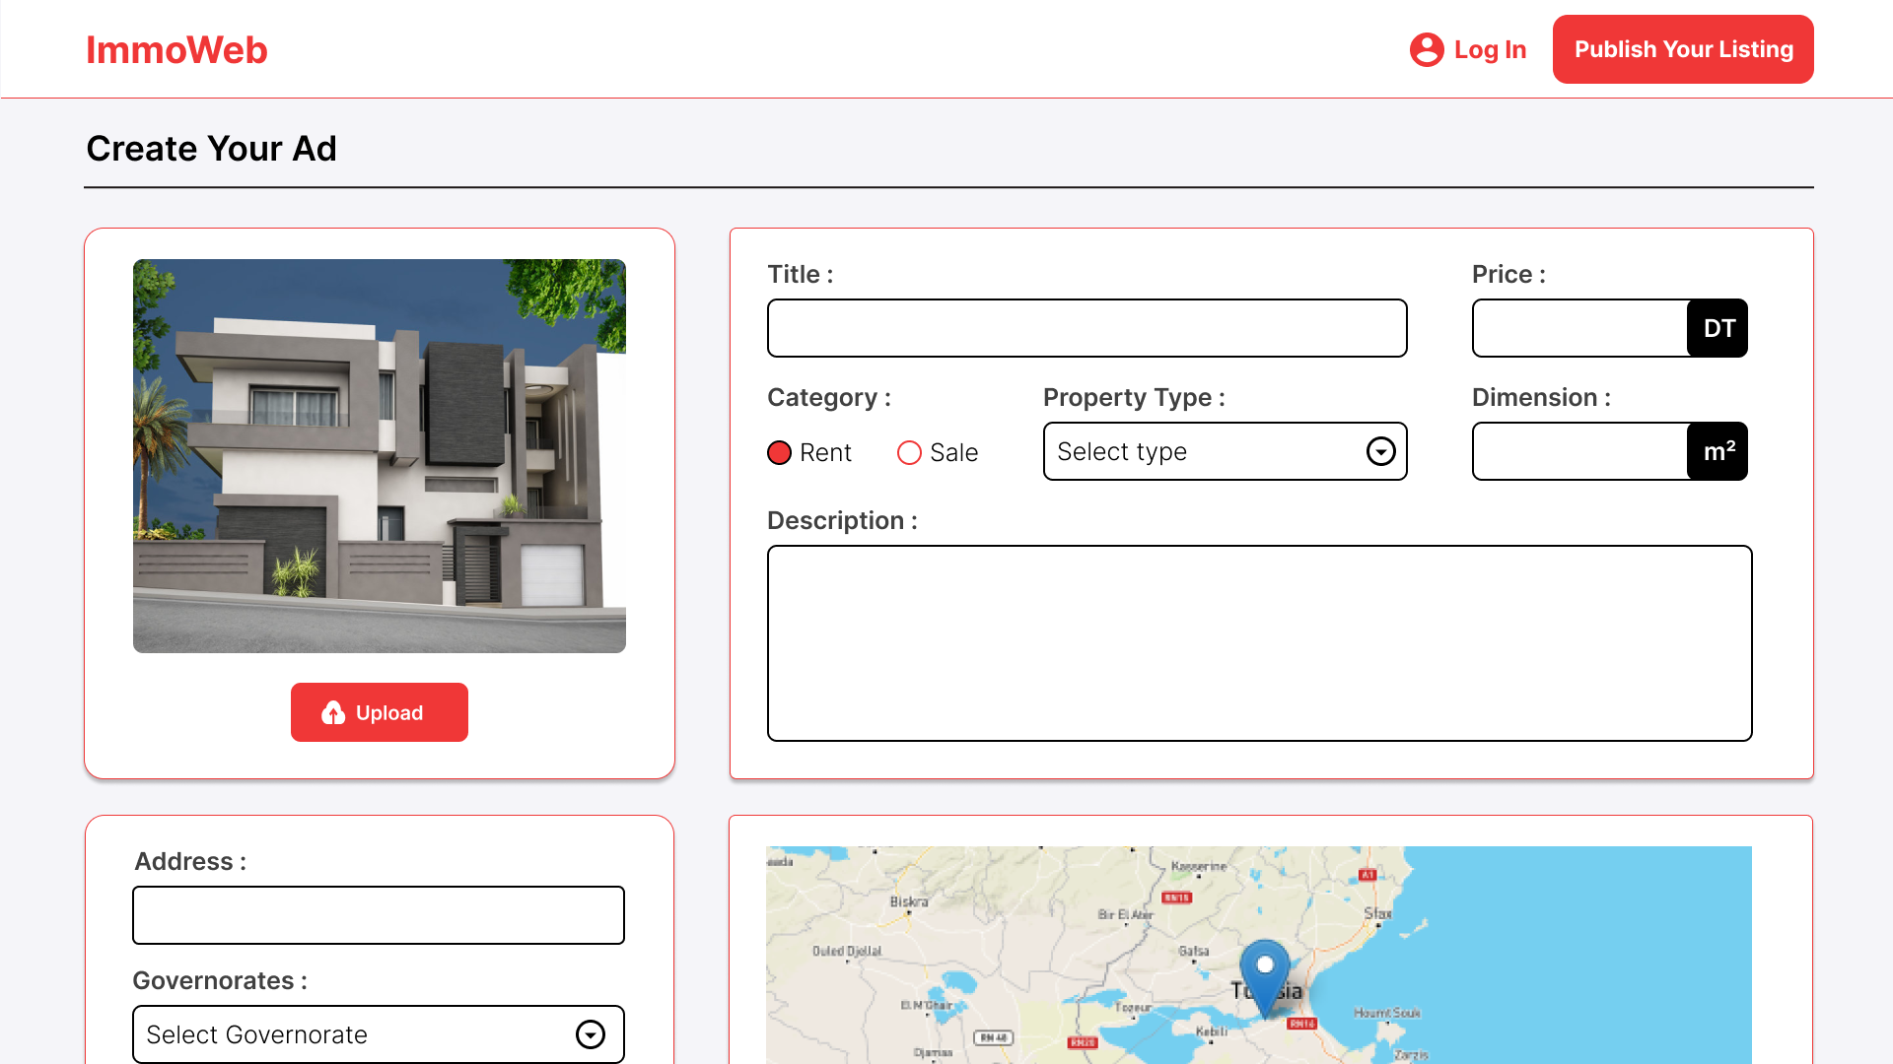Click the Tozeur label on the map
The image size is (1893, 1064).
point(1133,1008)
